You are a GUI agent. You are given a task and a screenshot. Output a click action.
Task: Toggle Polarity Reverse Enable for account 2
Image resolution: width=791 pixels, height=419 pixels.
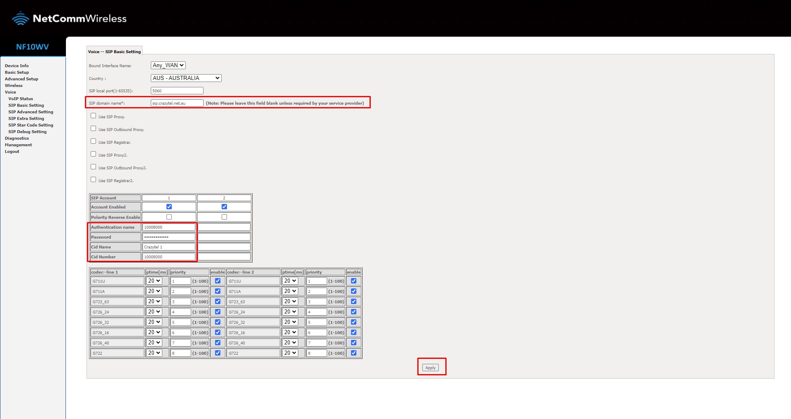point(224,217)
